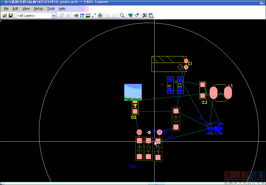Screen dimensions: 266x185
Task: Click the Board view icon
Action: pos(130,15)
